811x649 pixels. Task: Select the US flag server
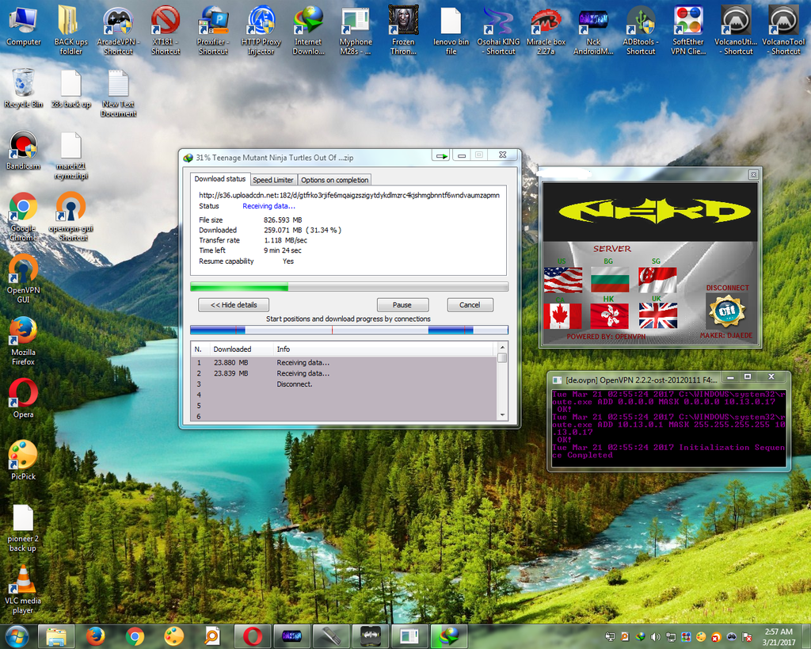coord(563,280)
